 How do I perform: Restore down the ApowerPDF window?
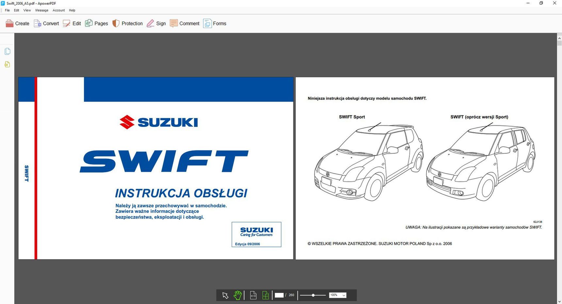click(541, 3)
